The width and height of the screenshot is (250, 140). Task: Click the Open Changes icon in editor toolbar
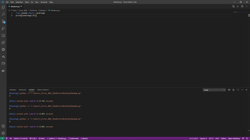[x=234, y=6]
